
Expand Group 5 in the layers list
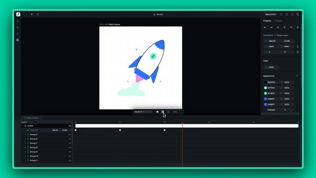tap(25, 134)
